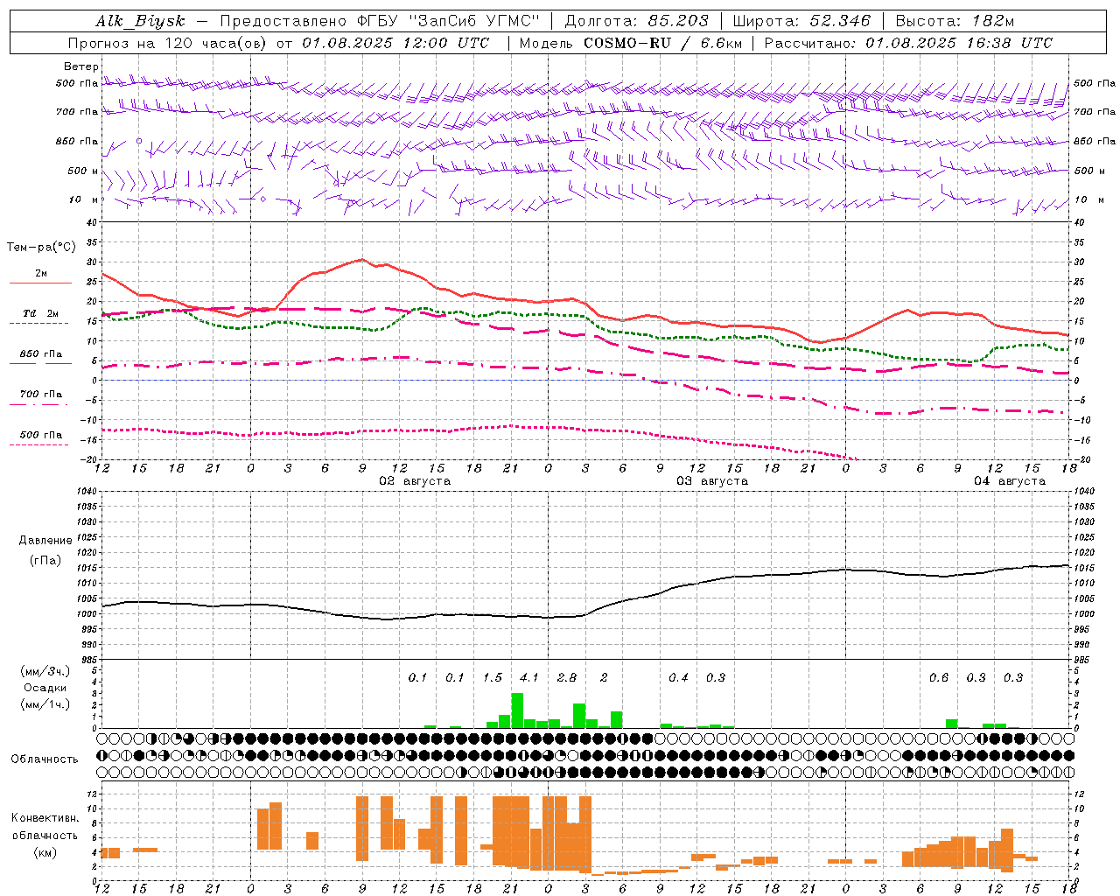1120x896 pixels.
Task: Click the 04 августа date label
Action: [x=1010, y=481]
